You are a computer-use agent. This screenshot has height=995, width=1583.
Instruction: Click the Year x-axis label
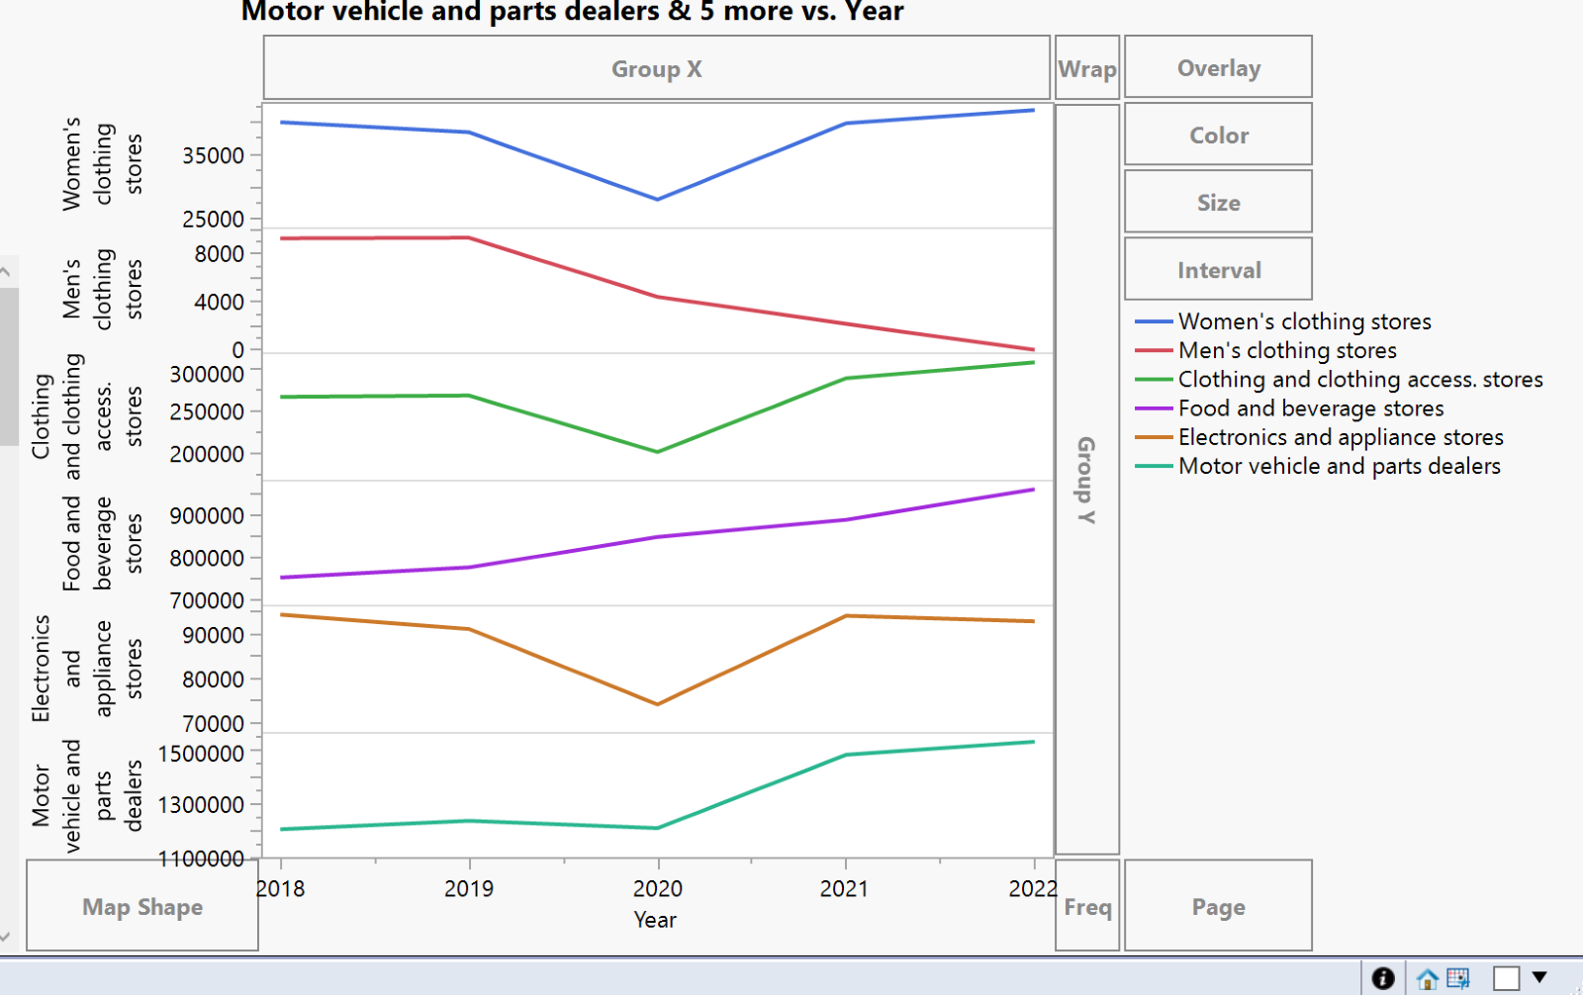(x=655, y=920)
